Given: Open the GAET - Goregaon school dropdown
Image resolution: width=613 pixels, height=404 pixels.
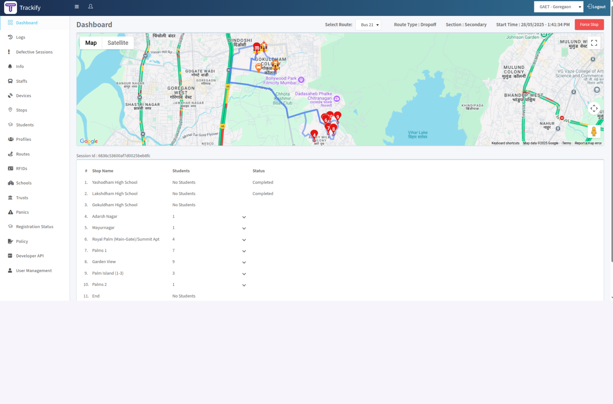Looking at the screenshot, I should pos(558,7).
